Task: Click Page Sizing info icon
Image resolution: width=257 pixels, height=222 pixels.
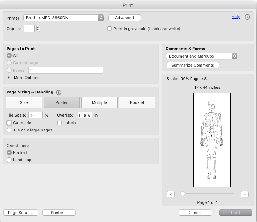Action: (x=59, y=92)
